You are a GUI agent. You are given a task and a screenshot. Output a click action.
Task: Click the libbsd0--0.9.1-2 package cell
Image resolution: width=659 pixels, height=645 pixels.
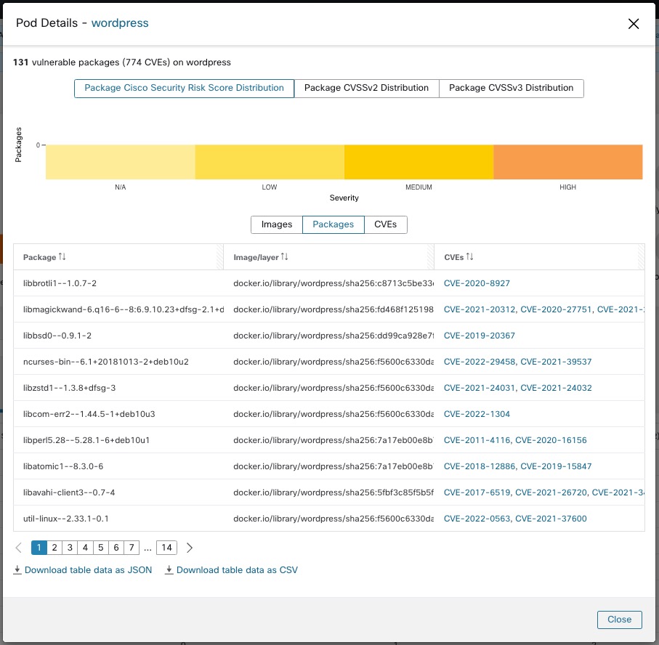pos(118,336)
